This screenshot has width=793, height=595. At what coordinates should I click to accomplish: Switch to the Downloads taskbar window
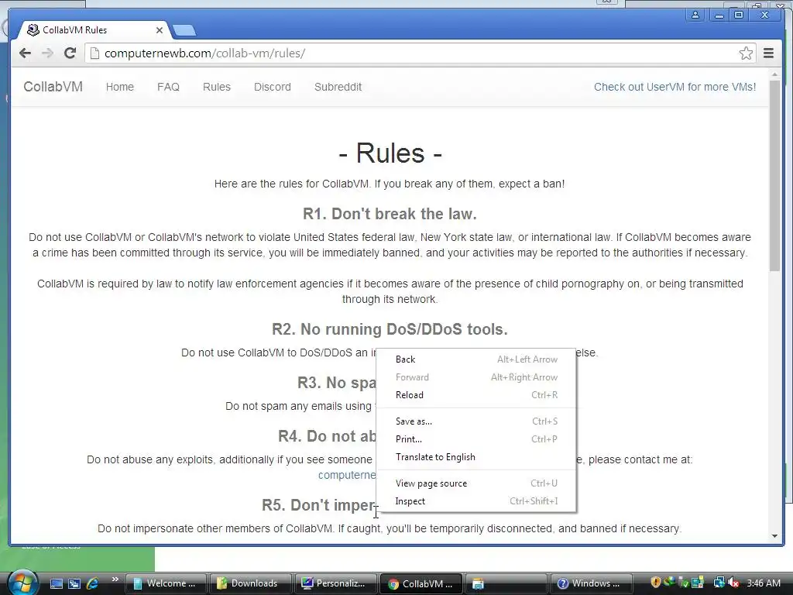click(251, 583)
